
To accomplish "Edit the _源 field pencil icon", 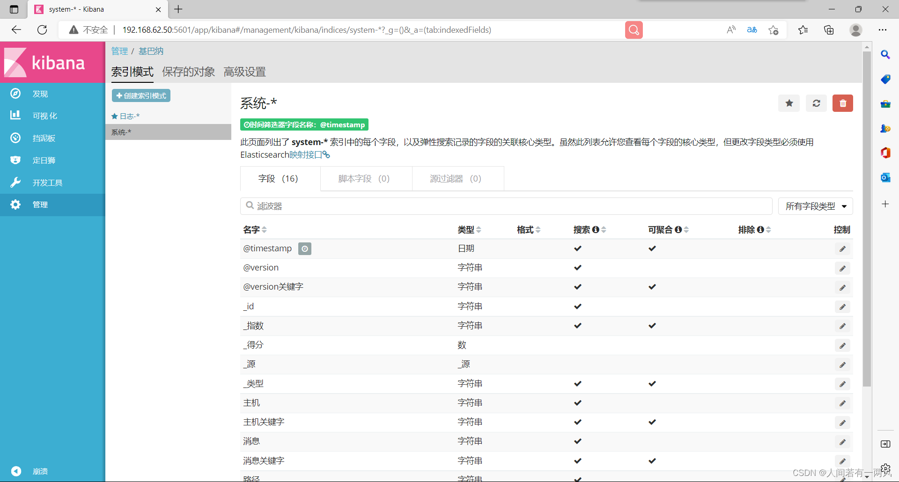I will [842, 365].
